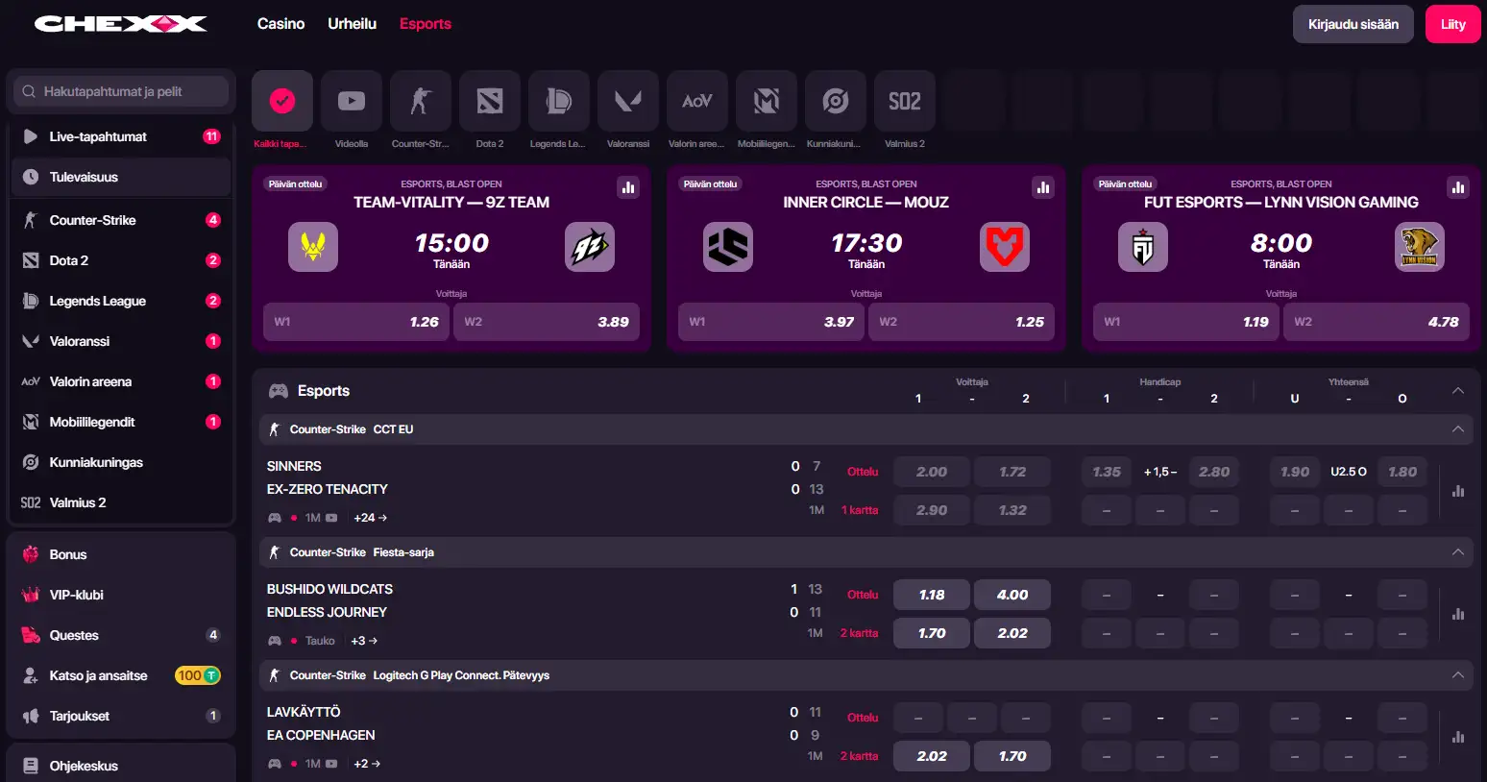
Task: Open the SINNERS team match link
Action: 294,466
